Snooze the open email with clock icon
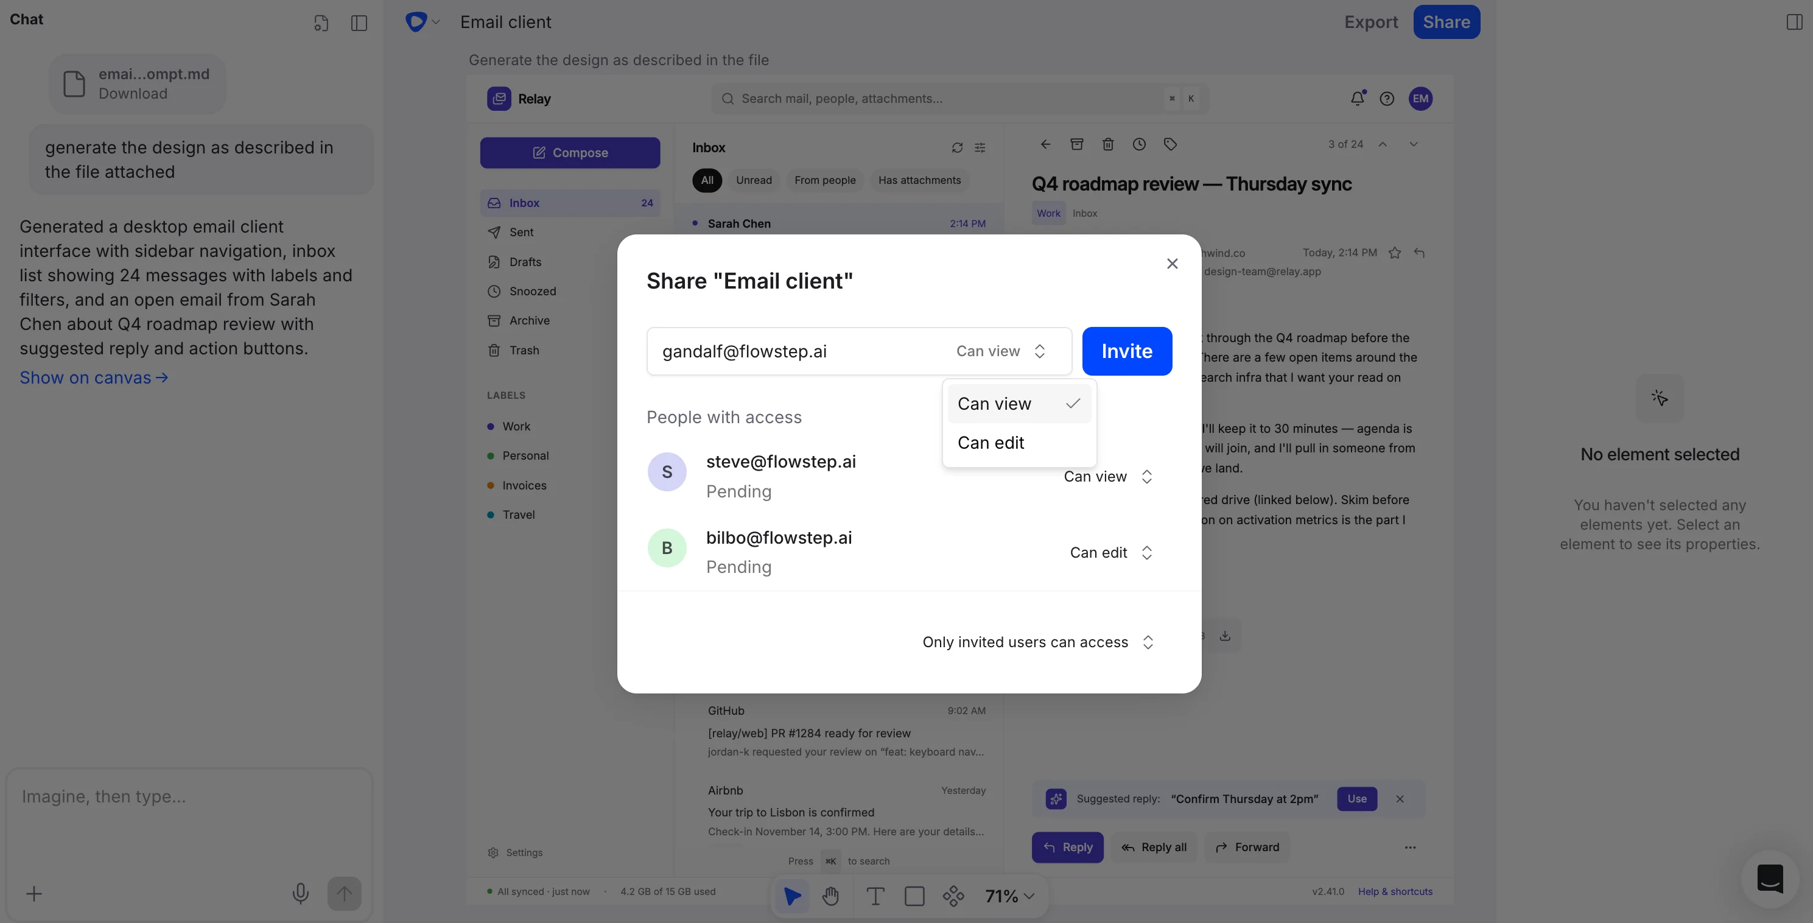1813x923 pixels. click(1138, 144)
